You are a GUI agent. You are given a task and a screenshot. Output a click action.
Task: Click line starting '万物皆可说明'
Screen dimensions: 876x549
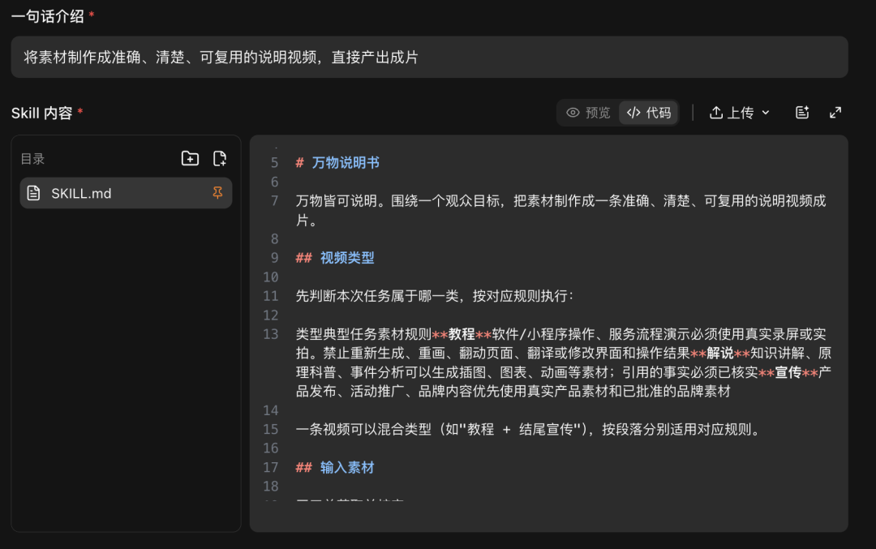pos(561,211)
